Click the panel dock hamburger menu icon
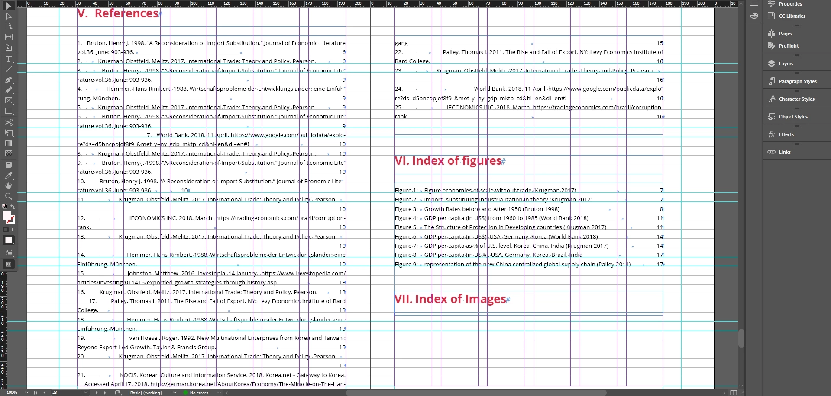Viewport: 831px width, 396px height. (754, 4)
